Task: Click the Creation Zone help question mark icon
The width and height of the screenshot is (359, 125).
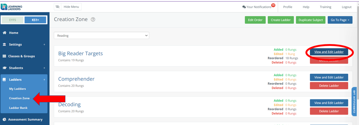Action: pos(93,20)
